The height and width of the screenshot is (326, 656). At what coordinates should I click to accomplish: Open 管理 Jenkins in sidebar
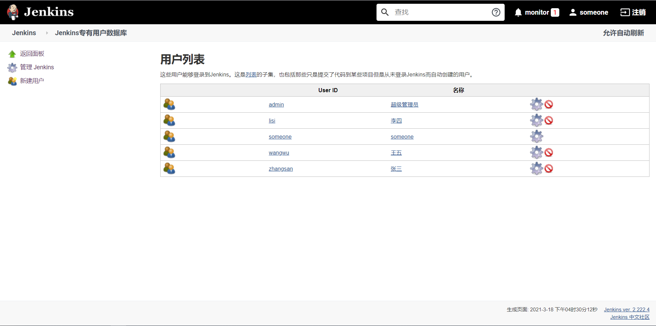click(37, 67)
